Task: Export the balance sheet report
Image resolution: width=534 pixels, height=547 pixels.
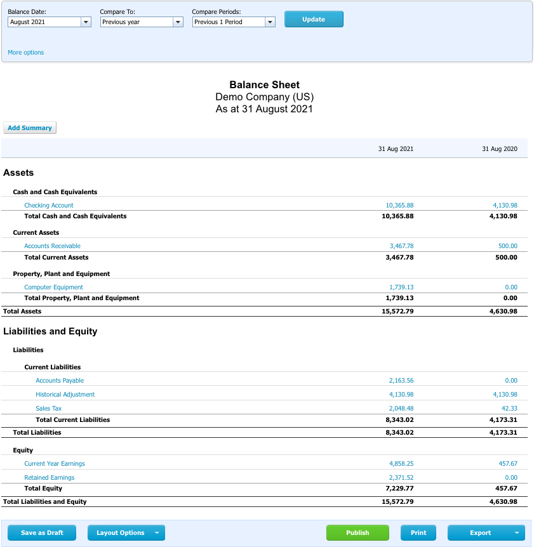Action: 479,532
